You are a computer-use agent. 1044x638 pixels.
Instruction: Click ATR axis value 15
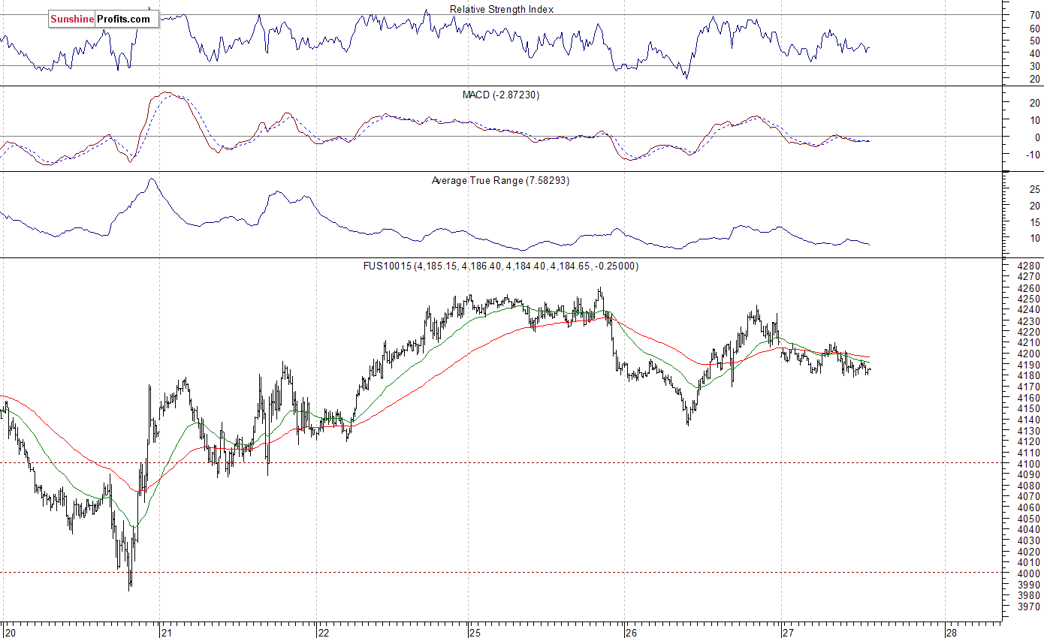click(1034, 221)
